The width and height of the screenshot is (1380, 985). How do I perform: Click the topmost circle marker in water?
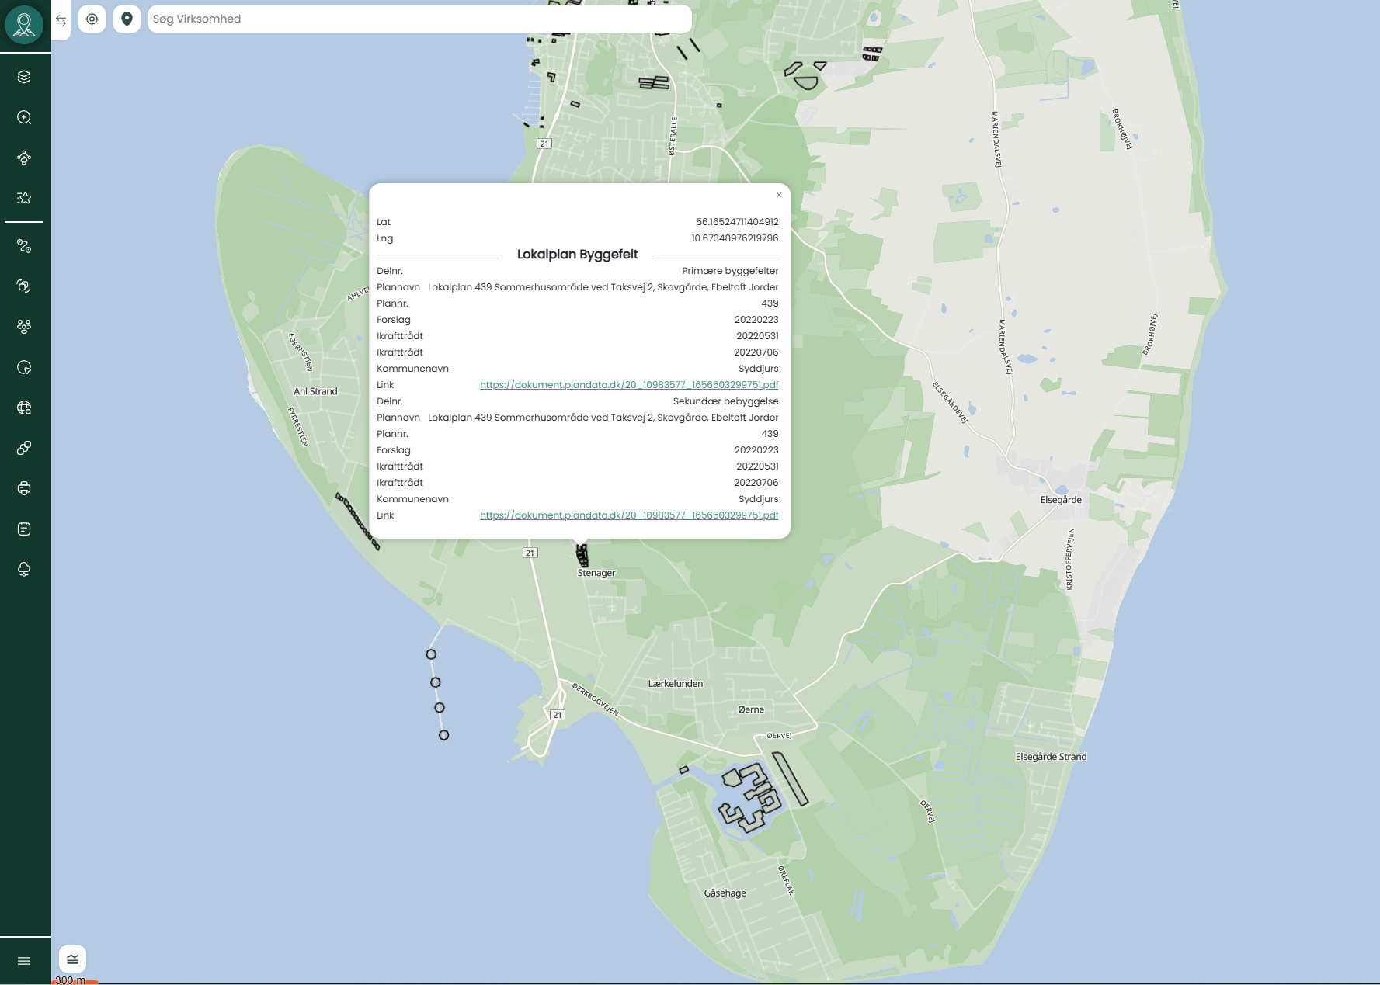[431, 654]
